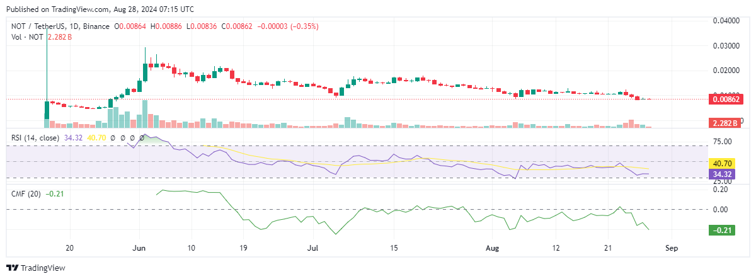Viewport: 756px width, 279px height.
Task: Click the date label 19 on the time axis
Action: [244, 248]
